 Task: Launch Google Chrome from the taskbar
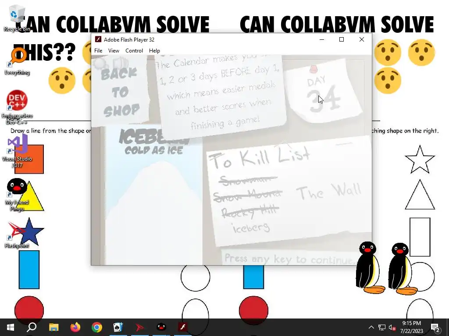[x=97, y=327]
